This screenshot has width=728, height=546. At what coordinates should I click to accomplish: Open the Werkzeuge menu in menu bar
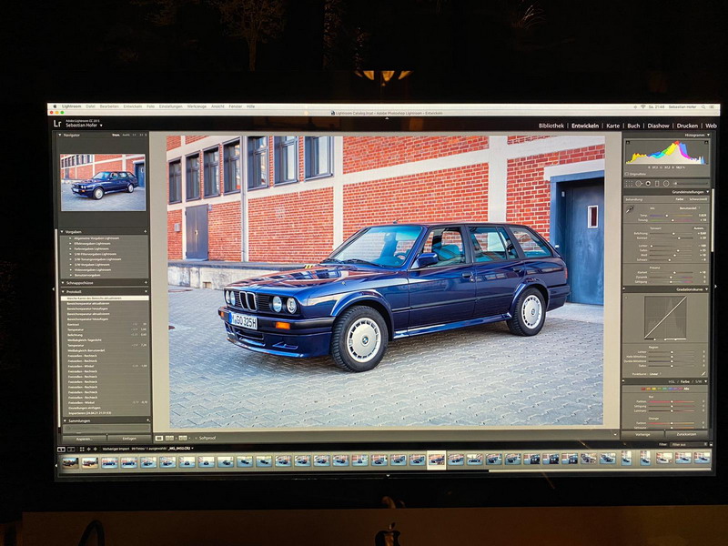pos(197,106)
